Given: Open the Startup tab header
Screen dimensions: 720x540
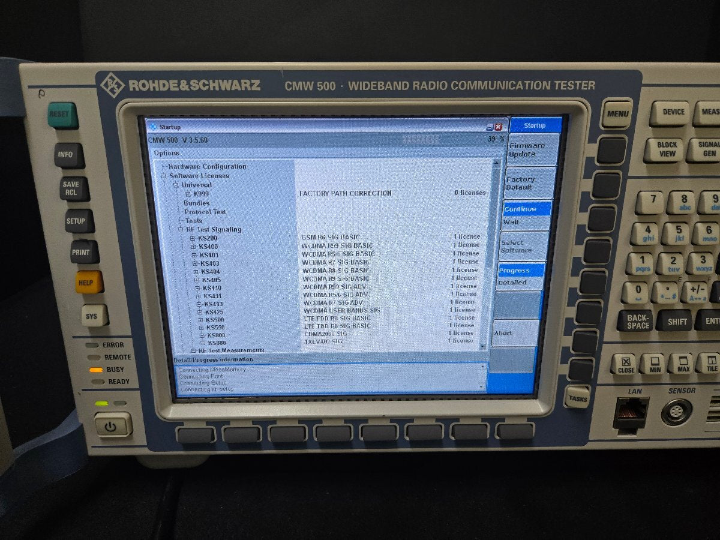Looking at the screenshot, I should point(535,125).
